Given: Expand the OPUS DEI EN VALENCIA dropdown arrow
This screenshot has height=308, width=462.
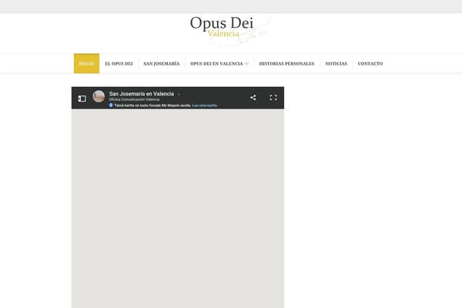Looking at the screenshot, I should coord(247,64).
